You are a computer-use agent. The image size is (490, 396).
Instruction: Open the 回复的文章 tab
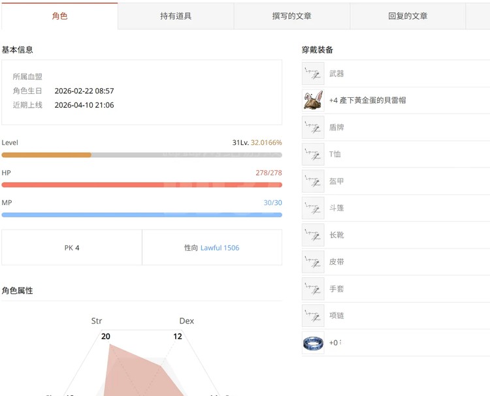(x=408, y=16)
